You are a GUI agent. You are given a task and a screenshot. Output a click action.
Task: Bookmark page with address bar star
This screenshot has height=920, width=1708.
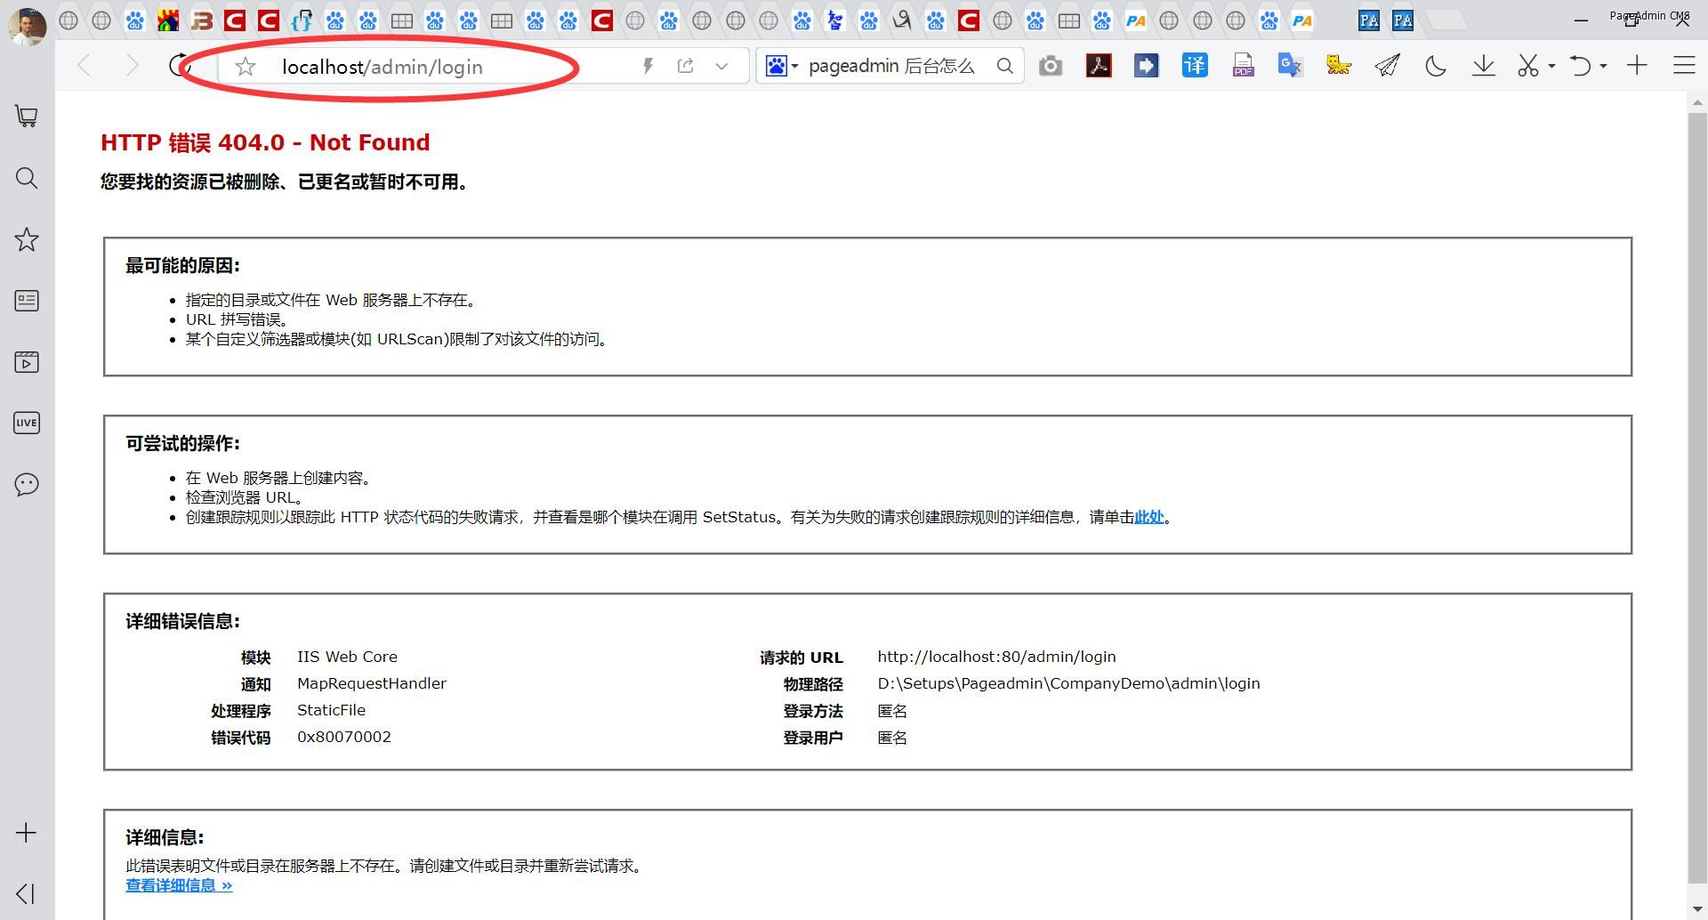246,67
